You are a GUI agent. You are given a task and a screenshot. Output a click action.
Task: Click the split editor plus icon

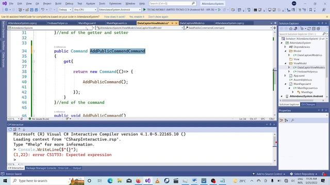pyautogui.click(x=275, y=28)
